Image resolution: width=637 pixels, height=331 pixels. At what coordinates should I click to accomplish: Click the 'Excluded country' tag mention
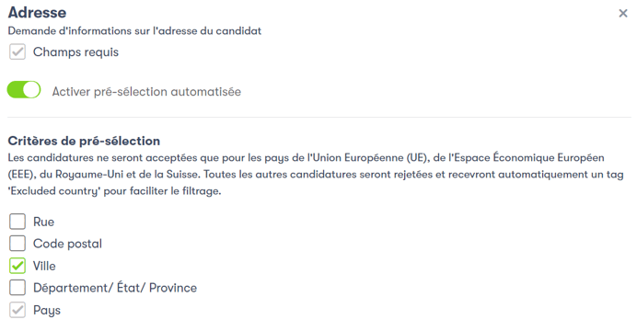pyautogui.click(x=53, y=191)
